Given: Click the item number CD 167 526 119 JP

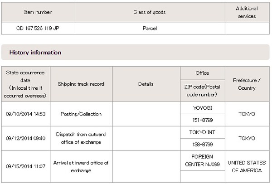Looking at the screenshot, I should (38, 28).
